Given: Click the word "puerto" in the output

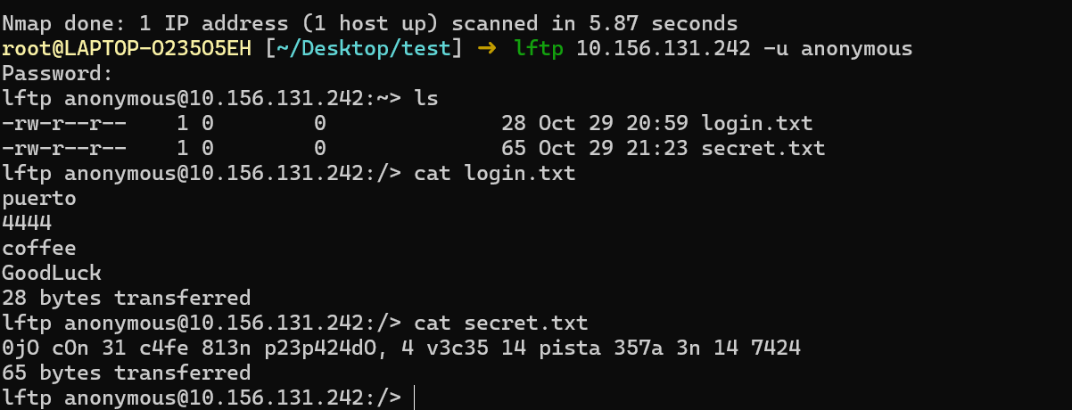Looking at the screenshot, I should 39,198.
